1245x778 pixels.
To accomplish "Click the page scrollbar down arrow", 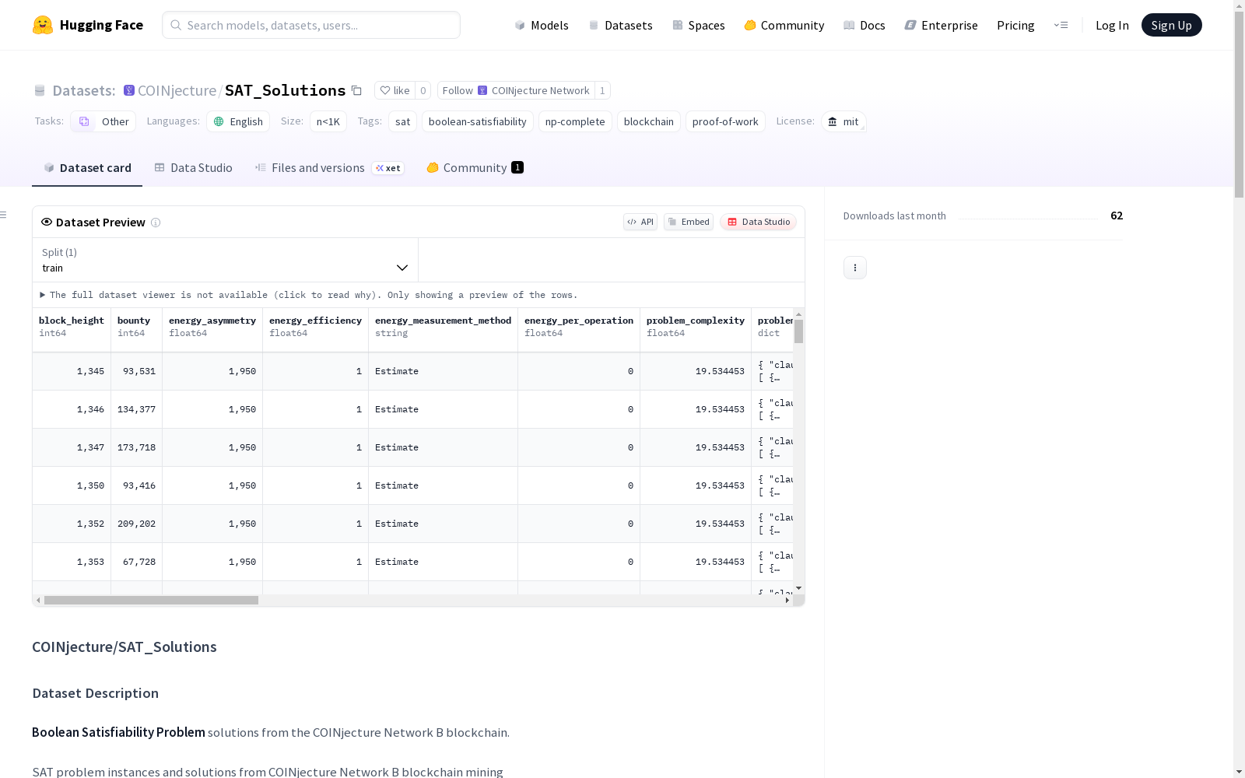I will [x=1239, y=772].
